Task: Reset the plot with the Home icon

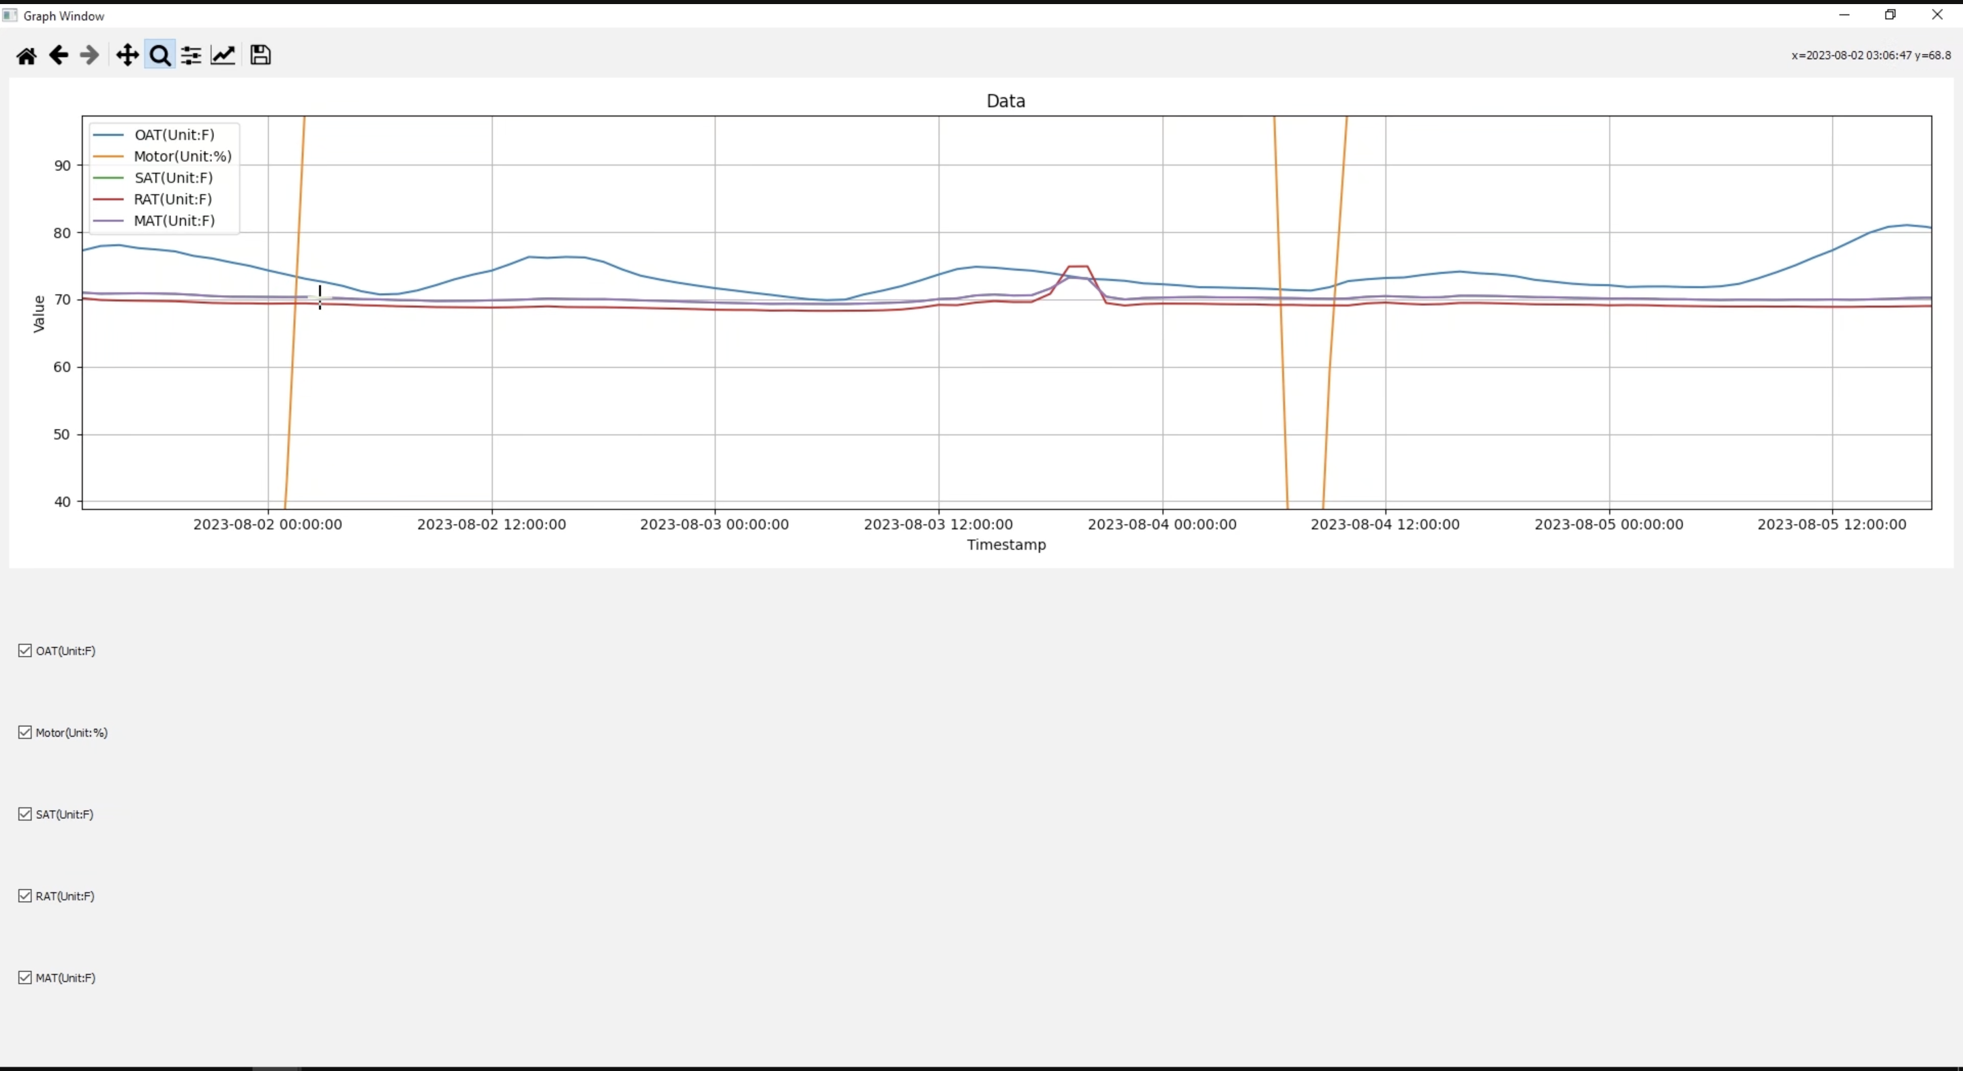Action: 27,56
